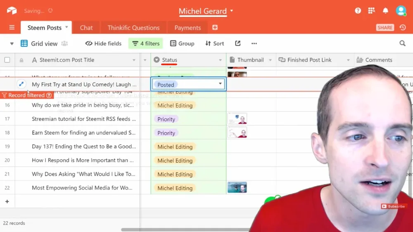Select Why Does Asking title cell

[x=83, y=174]
